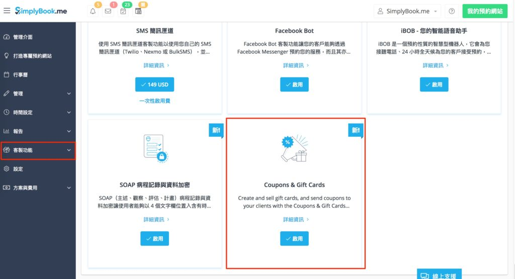Click the green 我的預約網站 button
515x279 pixels.
[485, 11]
